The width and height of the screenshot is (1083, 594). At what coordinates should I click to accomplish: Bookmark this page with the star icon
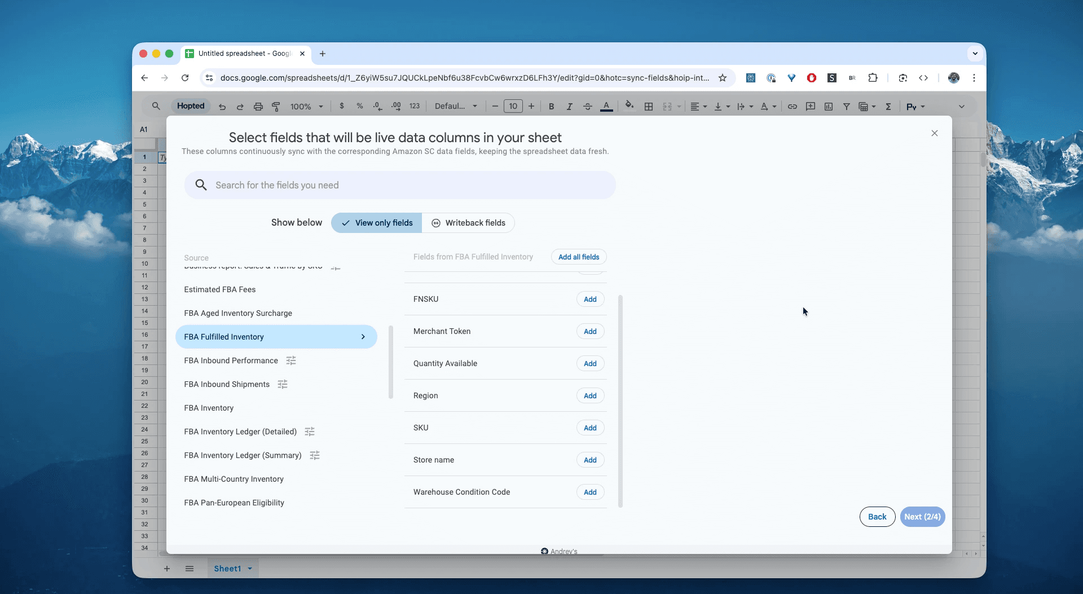point(723,78)
